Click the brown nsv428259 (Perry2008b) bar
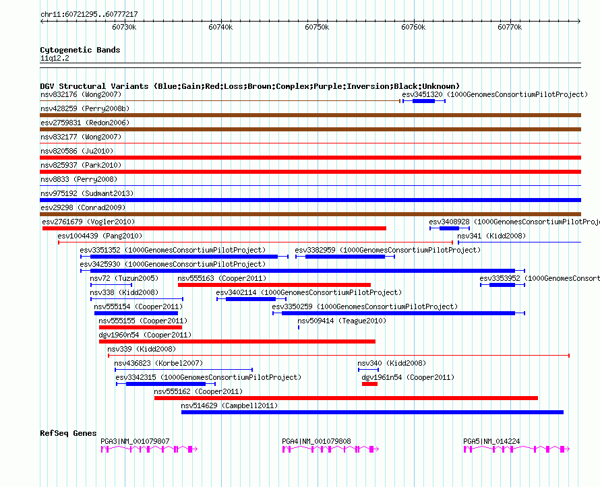 310,115
